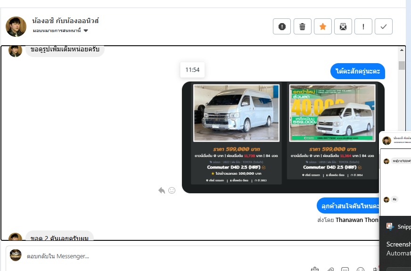Click Commuter D4D 2.5 title on second card
Viewport: 411px width, 271px height.
[330, 167]
